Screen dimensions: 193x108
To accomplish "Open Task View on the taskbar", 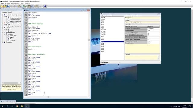I will pyautogui.click(x=12, y=106).
